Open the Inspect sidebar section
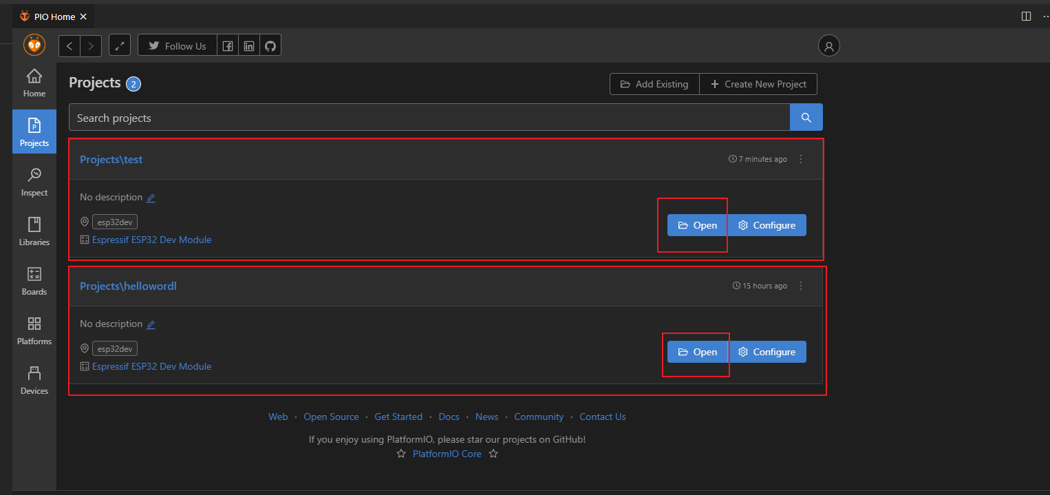This screenshot has height=495, width=1050. coord(34,182)
